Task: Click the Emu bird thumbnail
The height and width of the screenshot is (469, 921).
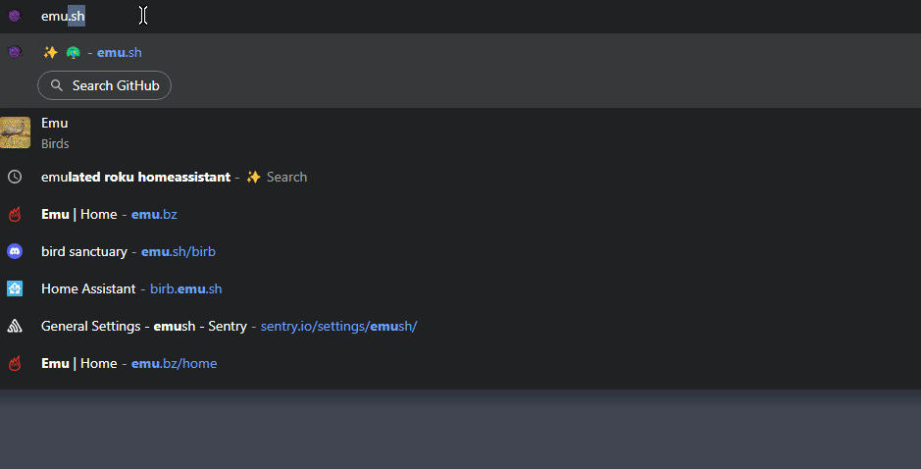Action: [16, 132]
